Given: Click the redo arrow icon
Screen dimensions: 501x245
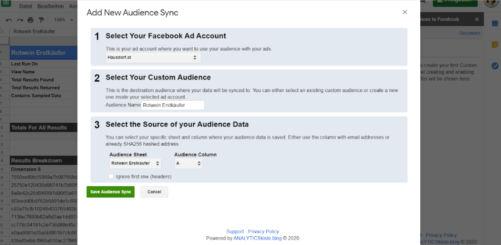Looking at the screenshot, I should tap(19, 20).
